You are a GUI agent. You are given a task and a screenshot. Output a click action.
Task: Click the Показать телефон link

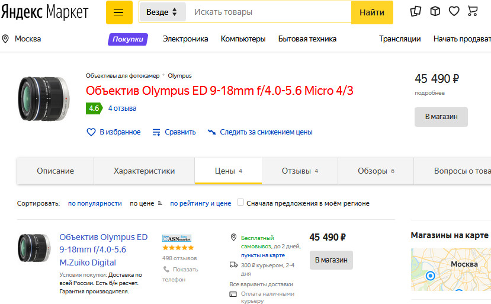[x=180, y=274]
